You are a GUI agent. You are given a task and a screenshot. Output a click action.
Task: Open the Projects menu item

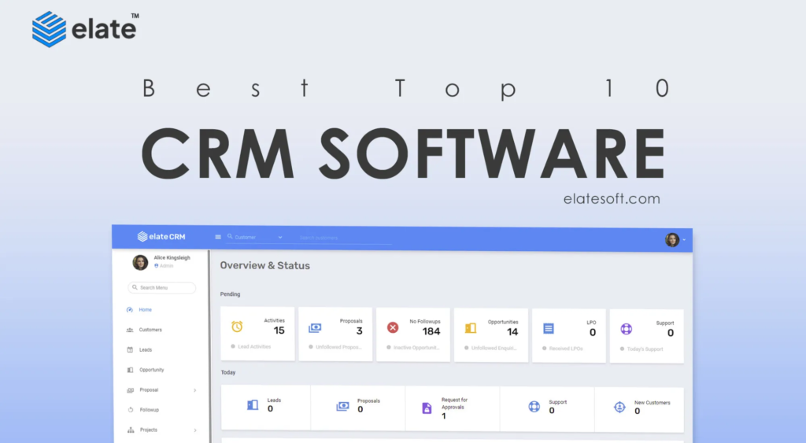149,430
